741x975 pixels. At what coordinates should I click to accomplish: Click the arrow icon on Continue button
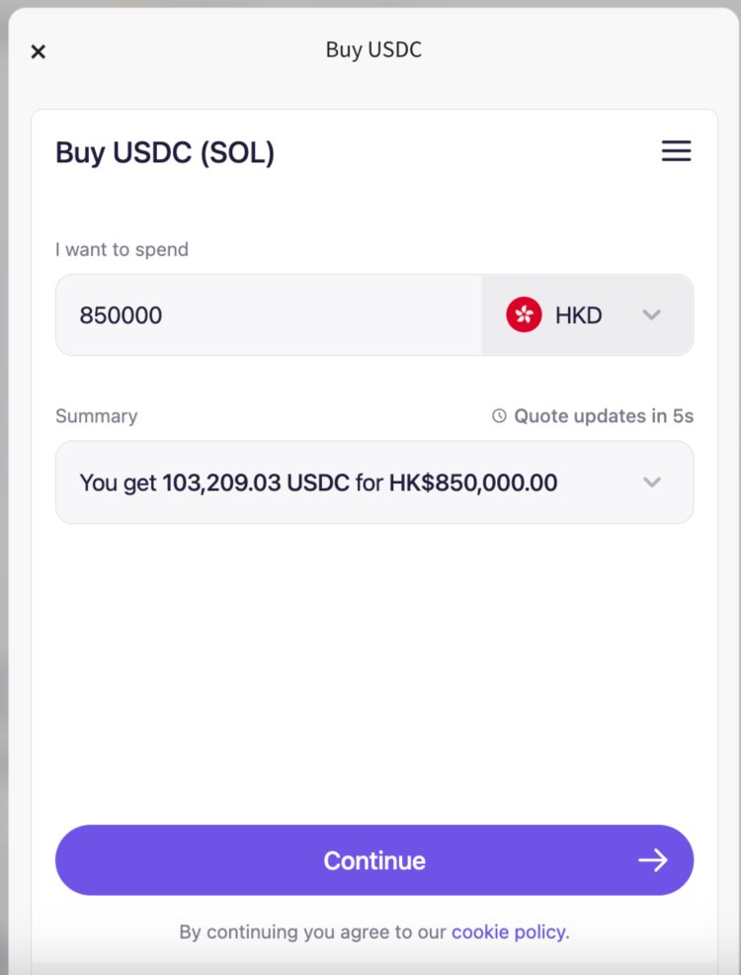(652, 860)
